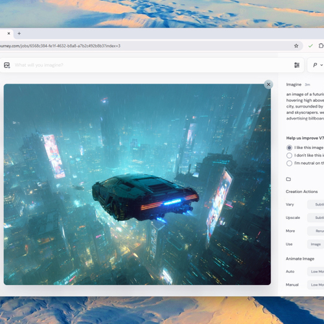Screen dimensions: 324x324
Task: Click the prompt text 'an image of a futuristic'
Action: 305,94
